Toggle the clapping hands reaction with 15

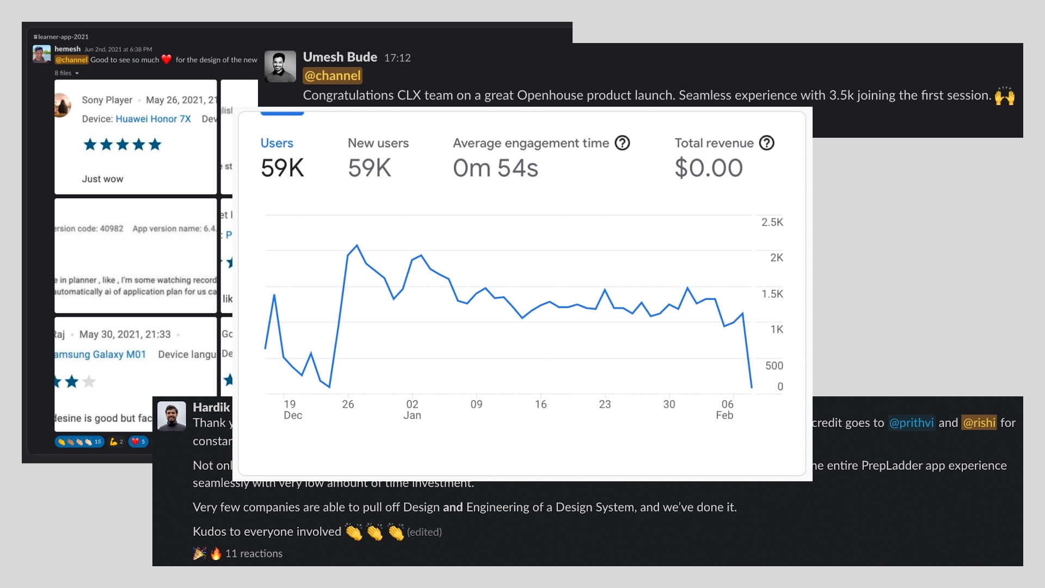pos(79,442)
